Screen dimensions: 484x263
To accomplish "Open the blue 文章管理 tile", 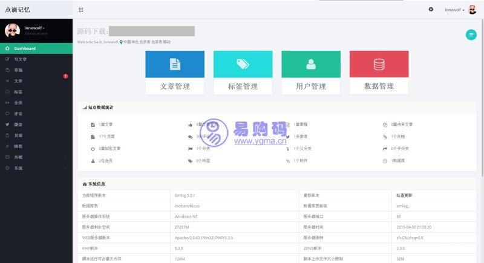I will 175,73.
